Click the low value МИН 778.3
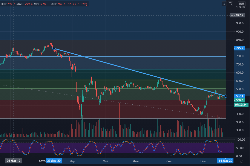Image resolution: width=250 pixels, height=166 pixels. click(x=41, y=4)
